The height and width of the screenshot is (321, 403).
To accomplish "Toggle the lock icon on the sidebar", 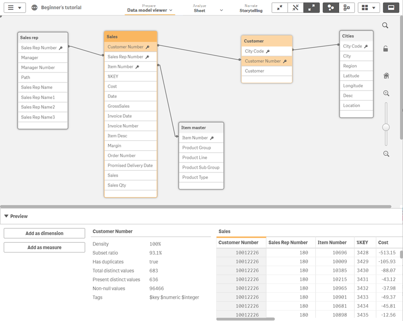I will pyautogui.click(x=386, y=49).
